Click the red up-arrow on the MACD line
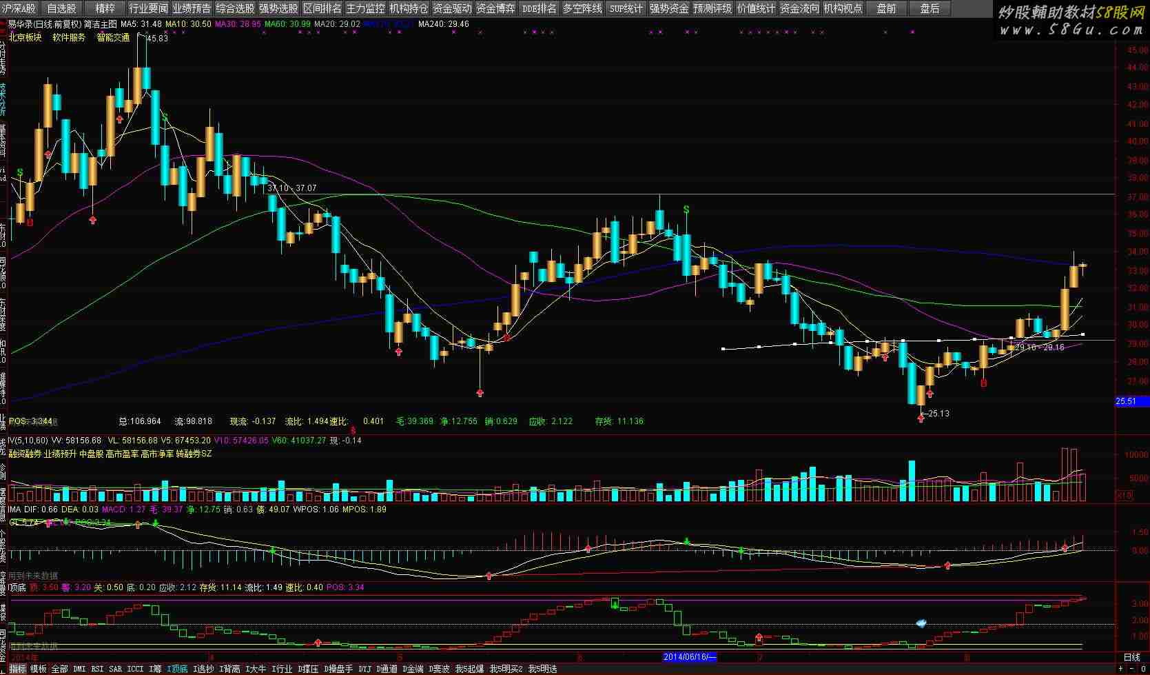The width and height of the screenshot is (1150, 675). (489, 575)
